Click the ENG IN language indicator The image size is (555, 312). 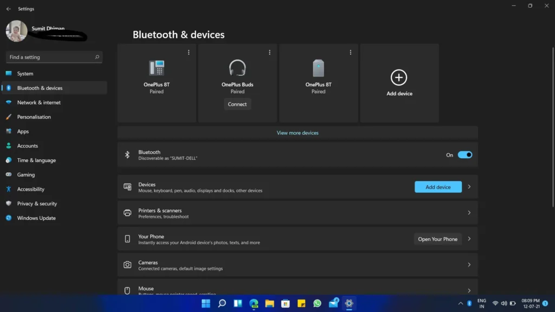click(482, 303)
